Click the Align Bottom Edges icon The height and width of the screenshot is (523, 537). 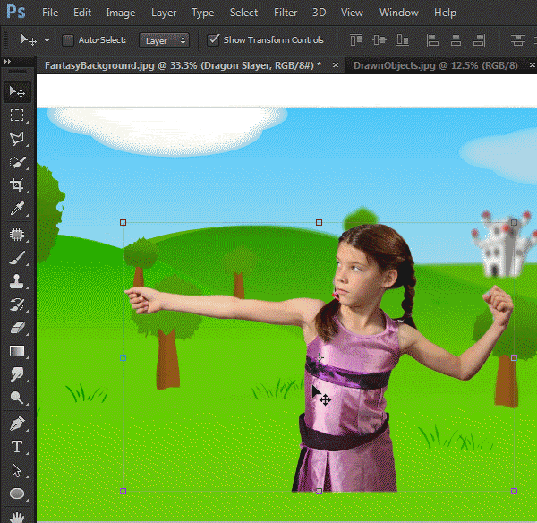point(403,40)
